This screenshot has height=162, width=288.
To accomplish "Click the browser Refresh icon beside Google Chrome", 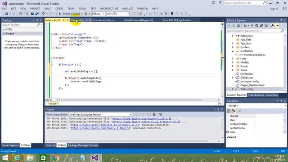I will click(x=86, y=14).
